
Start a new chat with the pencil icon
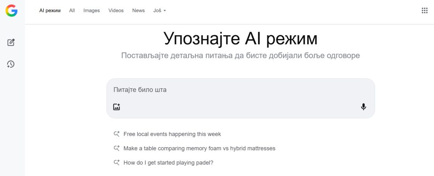(x=11, y=42)
